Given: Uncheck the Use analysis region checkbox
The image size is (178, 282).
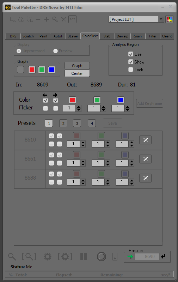Looking at the screenshot, I should click(x=130, y=54).
